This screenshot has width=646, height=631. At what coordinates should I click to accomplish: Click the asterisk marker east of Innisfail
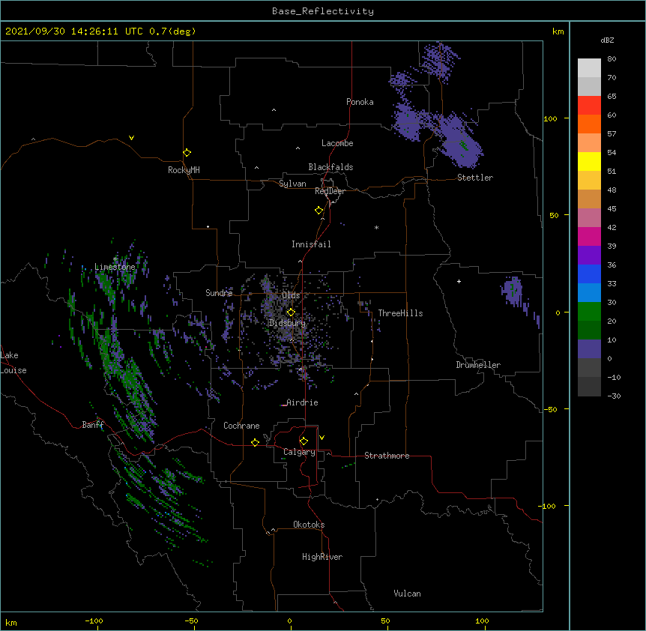point(376,227)
